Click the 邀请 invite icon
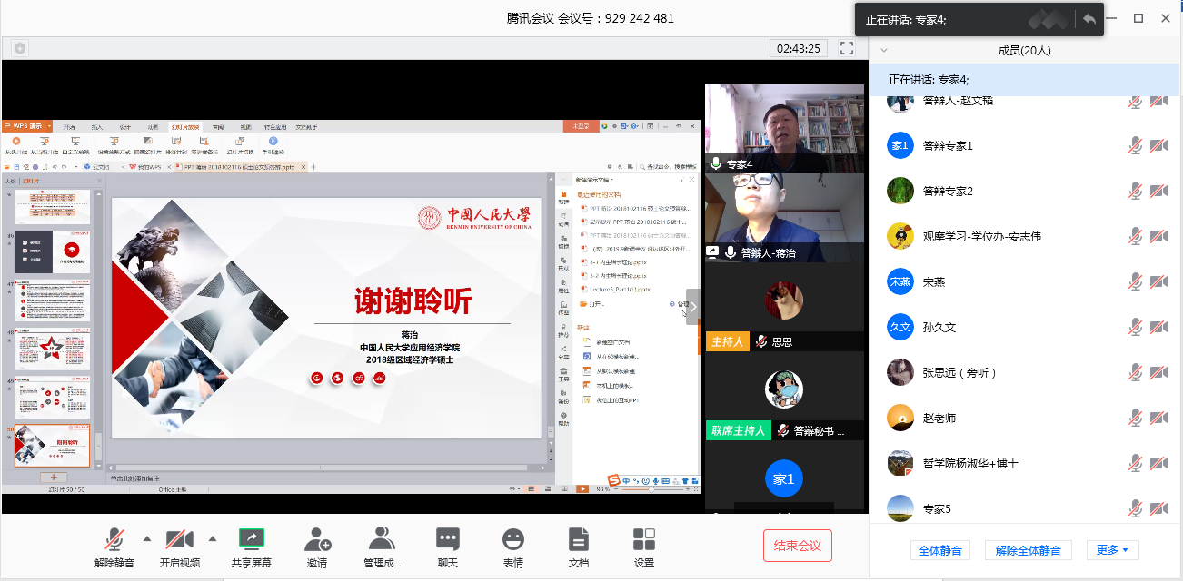The height and width of the screenshot is (581, 1183). (317, 541)
